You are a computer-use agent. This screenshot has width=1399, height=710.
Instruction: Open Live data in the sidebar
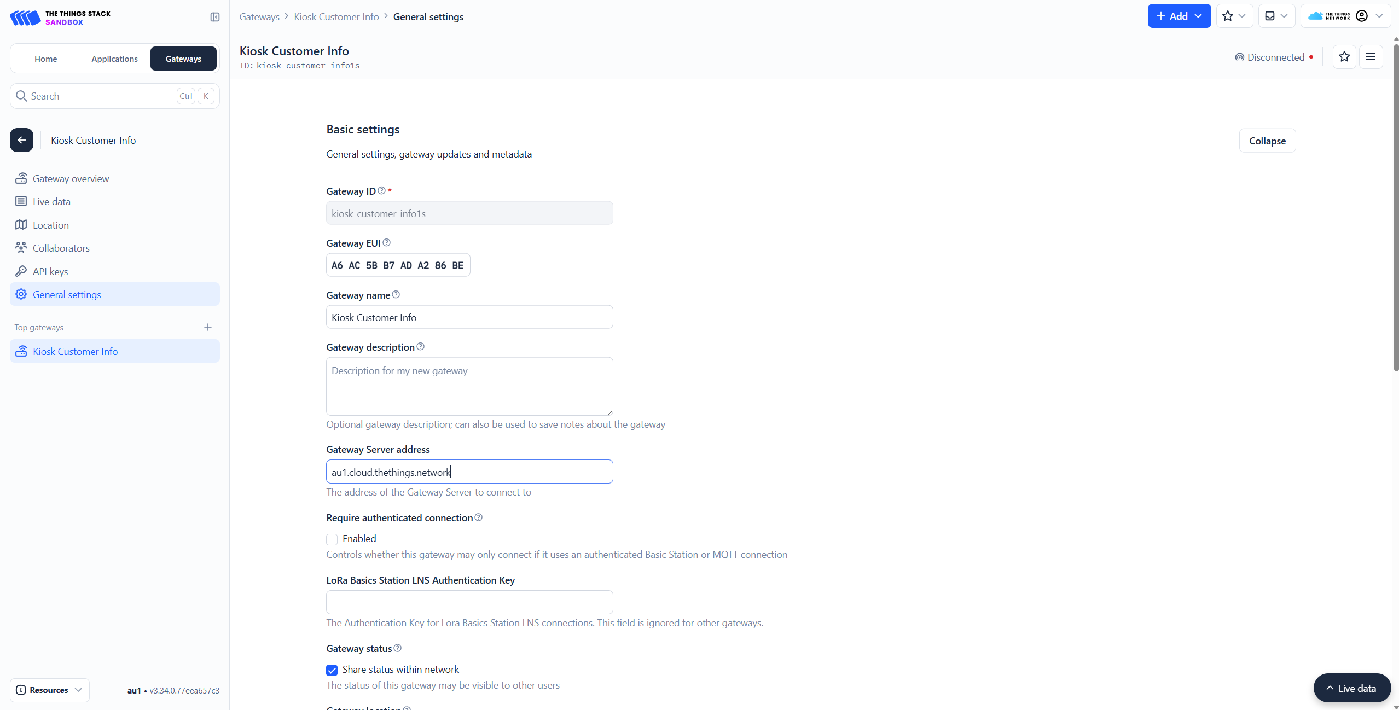tap(51, 202)
